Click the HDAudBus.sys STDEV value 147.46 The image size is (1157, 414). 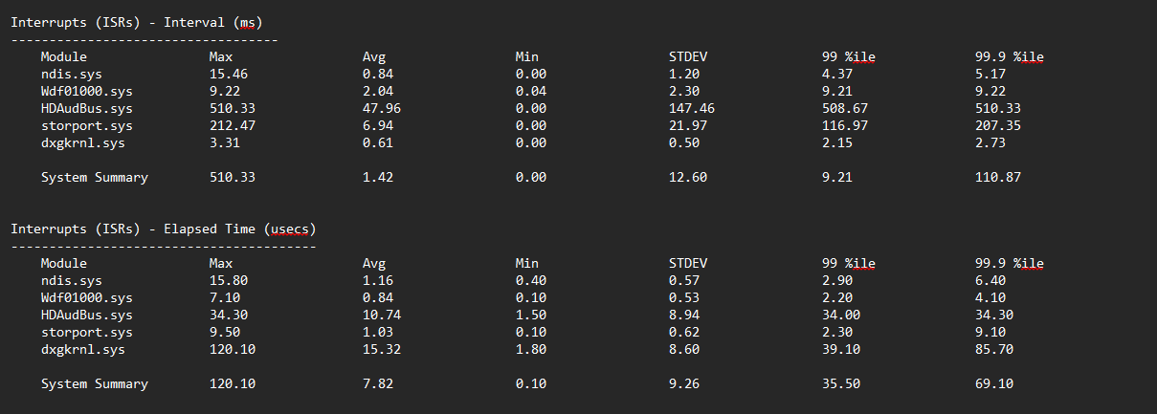pos(691,108)
